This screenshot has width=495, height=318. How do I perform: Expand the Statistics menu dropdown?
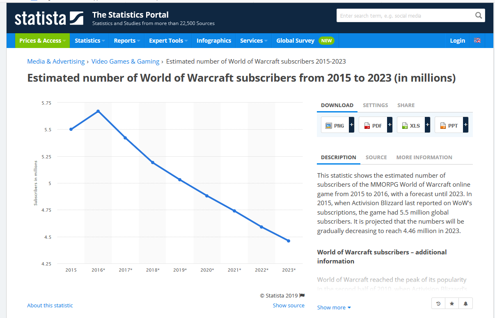coord(89,41)
